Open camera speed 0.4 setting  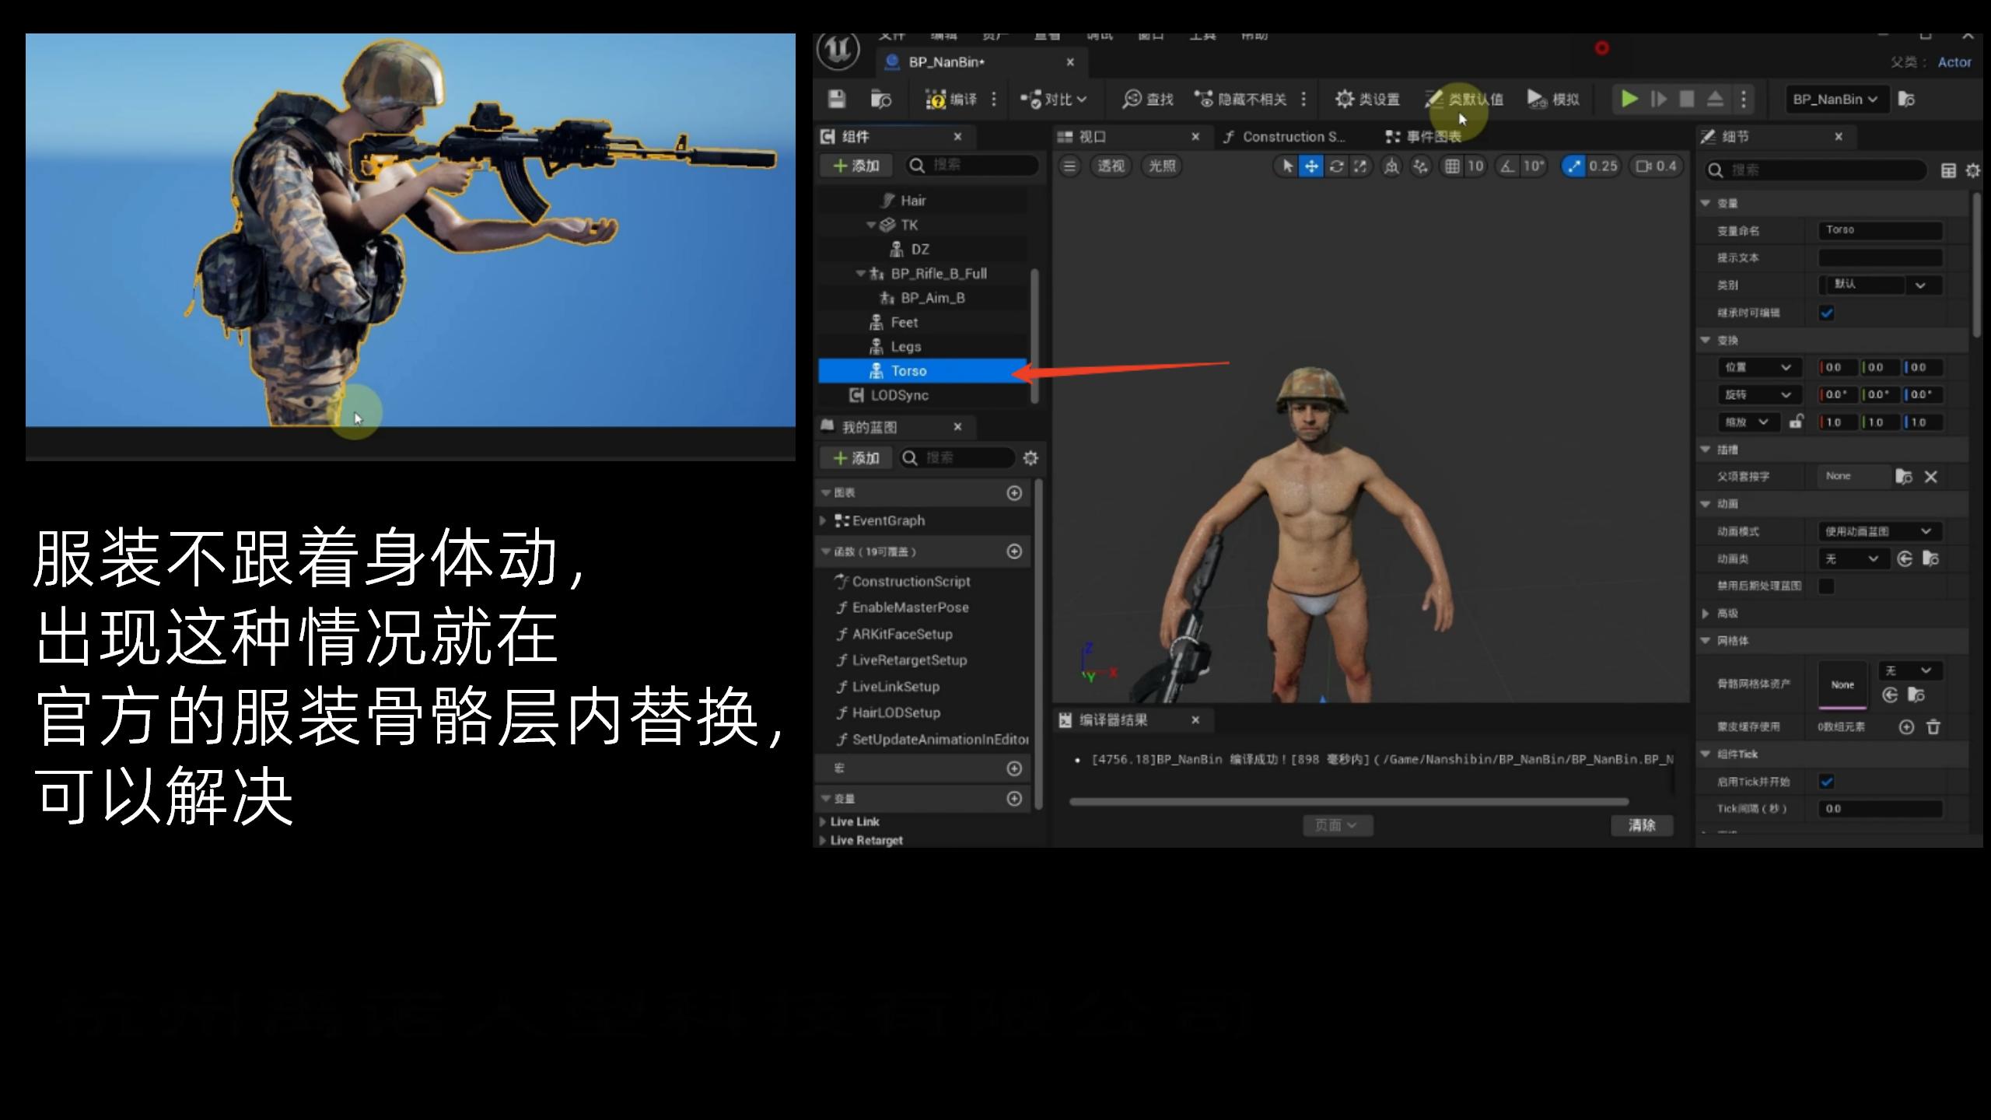pos(1657,166)
